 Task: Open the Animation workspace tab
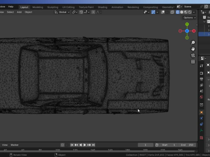[117, 7]
